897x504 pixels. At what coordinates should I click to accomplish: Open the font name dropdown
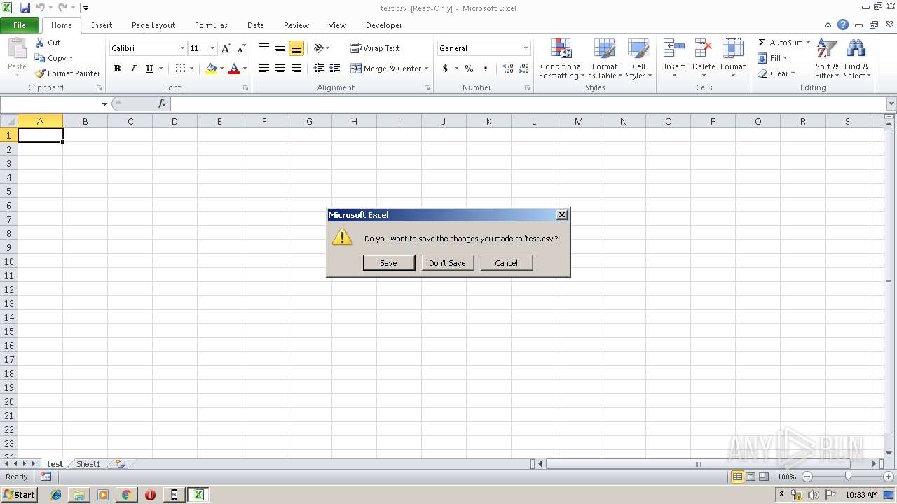tap(182, 48)
